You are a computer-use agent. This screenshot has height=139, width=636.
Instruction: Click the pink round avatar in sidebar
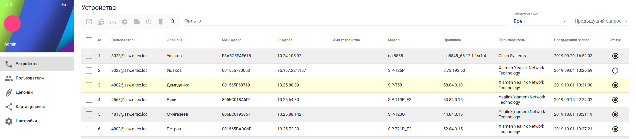(12, 24)
